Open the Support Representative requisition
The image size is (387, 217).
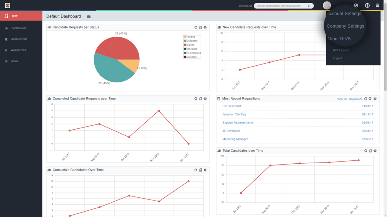coord(238,123)
